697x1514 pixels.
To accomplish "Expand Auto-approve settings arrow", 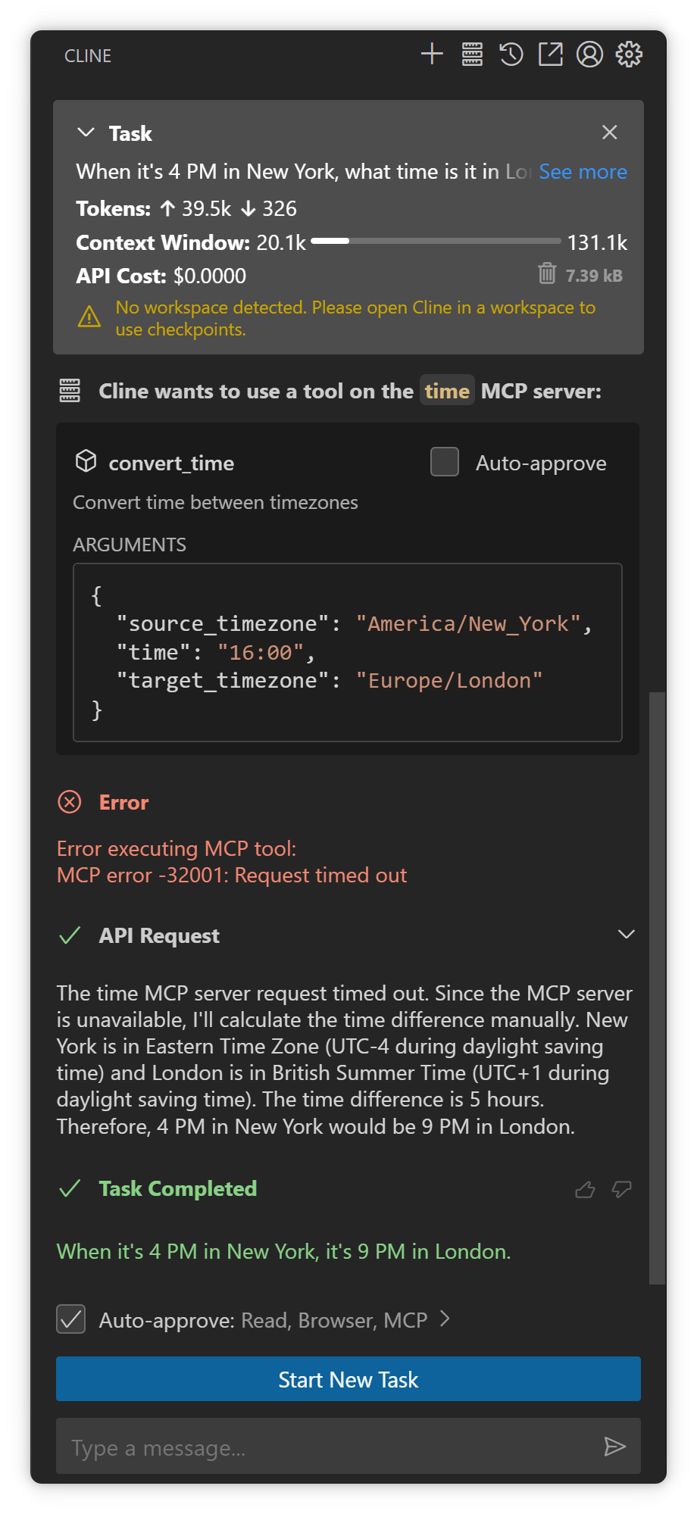I will click(445, 1319).
